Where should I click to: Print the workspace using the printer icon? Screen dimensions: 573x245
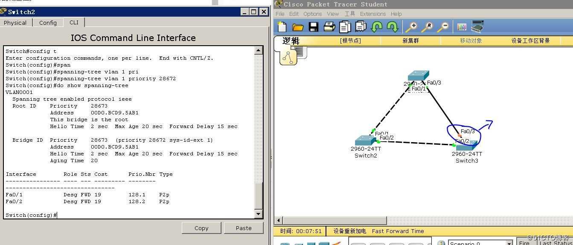coord(329,27)
